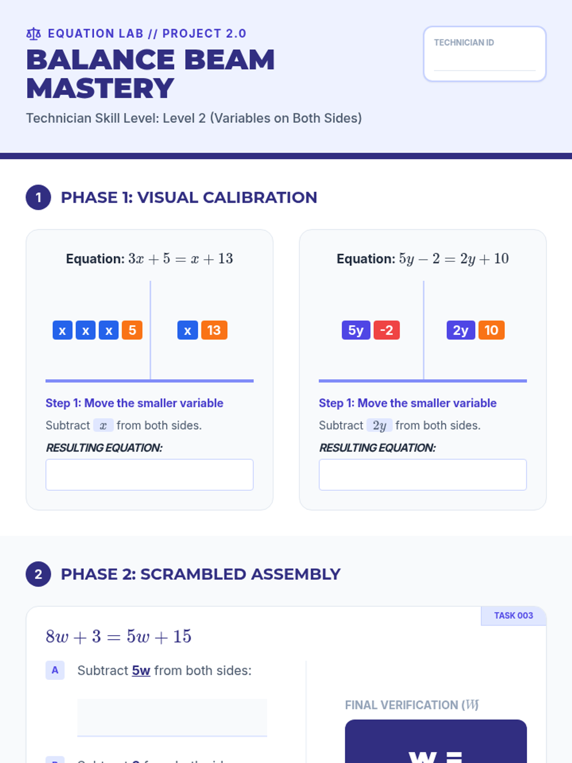Viewport: 572px width, 763px height.
Task: Click the orange 10 tile
Action: pos(491,330)
